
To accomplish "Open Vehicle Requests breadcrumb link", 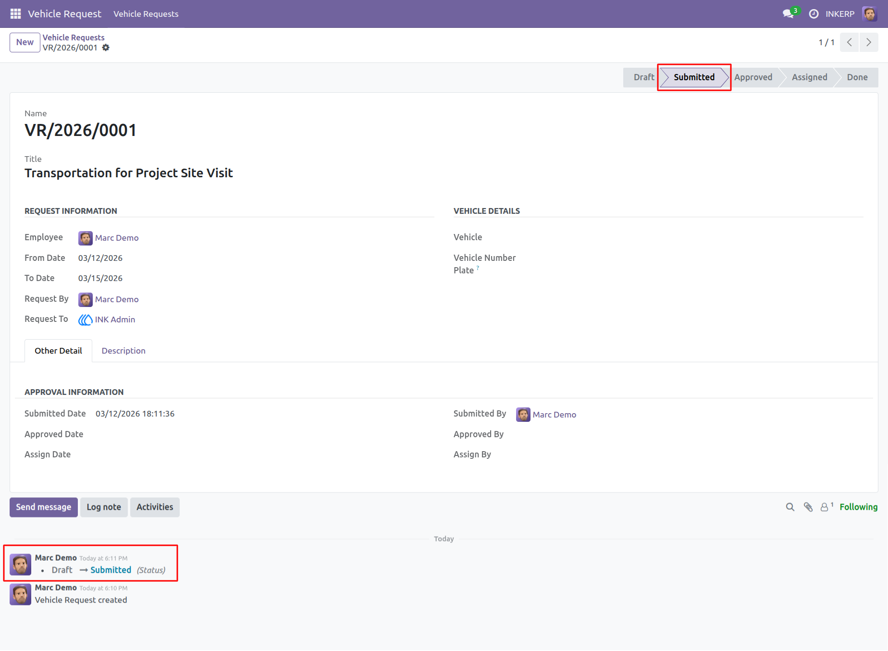I will [x=74, y=37].
